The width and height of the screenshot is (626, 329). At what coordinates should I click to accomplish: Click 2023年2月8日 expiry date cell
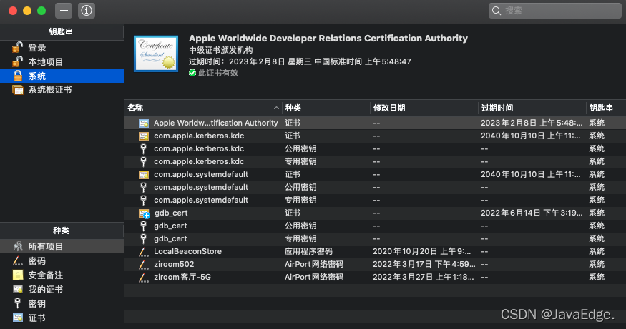pyautogui.click(x=532, y=123)
